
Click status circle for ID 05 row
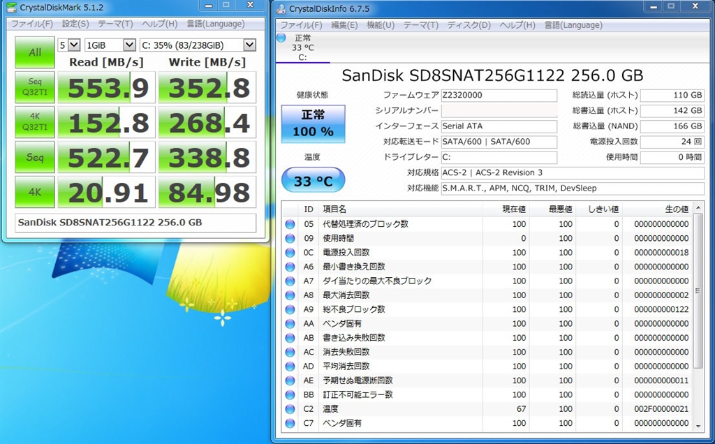pos(290,224)
